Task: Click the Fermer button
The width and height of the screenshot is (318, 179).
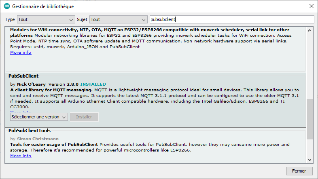Action: tap(299, 171)
